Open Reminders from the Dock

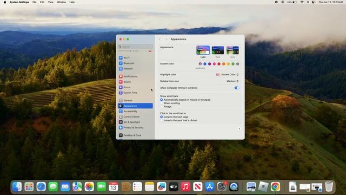[137, 187]
